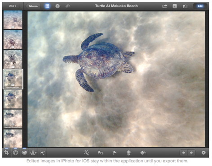
Task: Show photo Info panel
Action: (x=175, y=6)
